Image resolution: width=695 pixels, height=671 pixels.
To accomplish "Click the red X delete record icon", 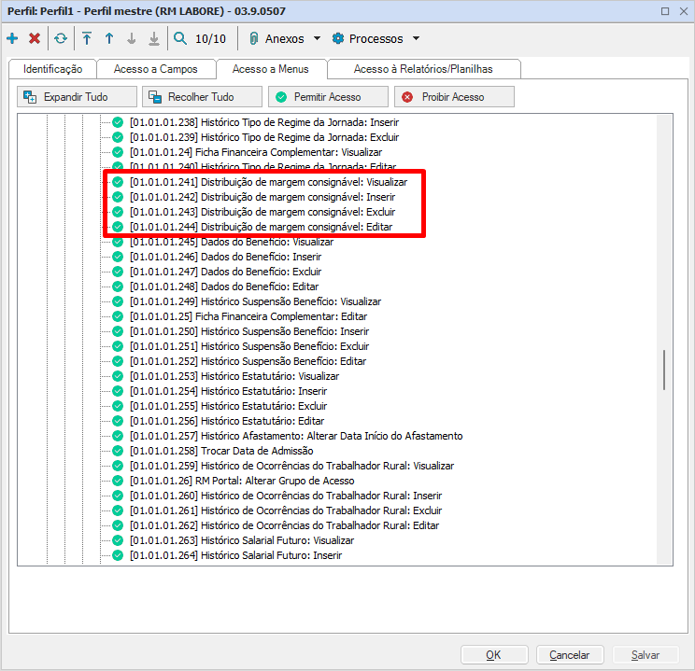I will 35,38.
